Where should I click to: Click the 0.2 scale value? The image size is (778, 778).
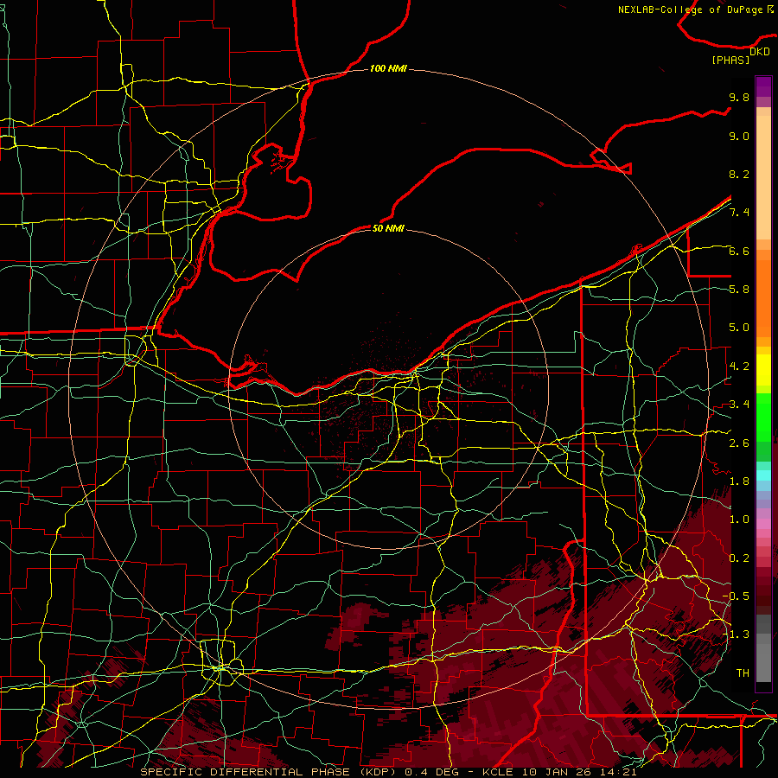click(x=739, y=558)
